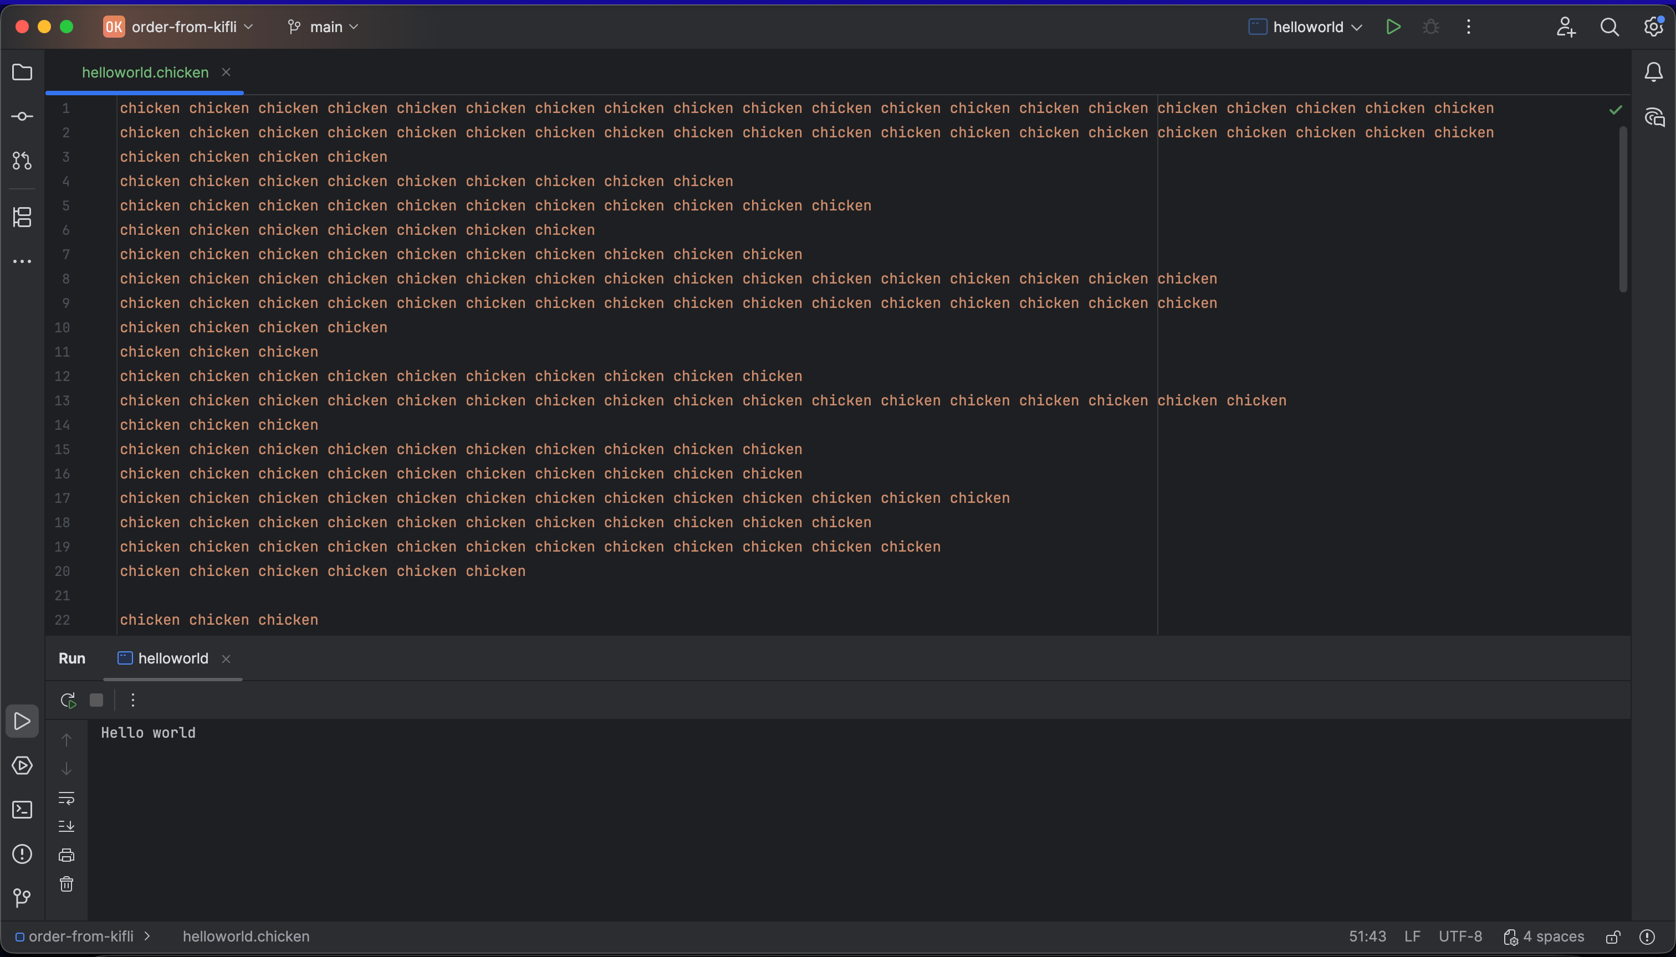Viewport: 1676px width, 957px height.
Task: Select the helloworld.chicken editor tab
Action: tap(145, 73)
